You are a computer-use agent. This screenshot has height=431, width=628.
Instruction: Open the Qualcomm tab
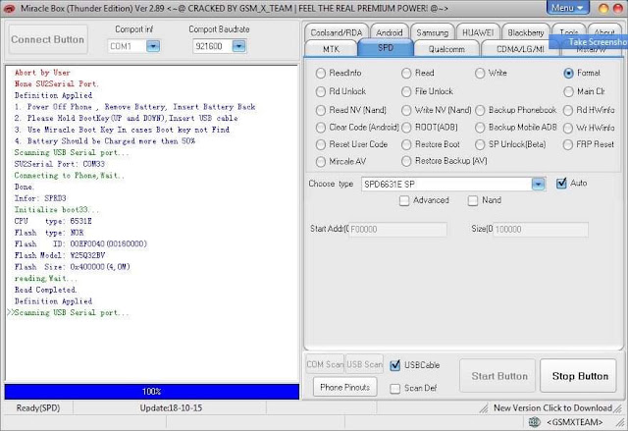(x=446, y=49)
